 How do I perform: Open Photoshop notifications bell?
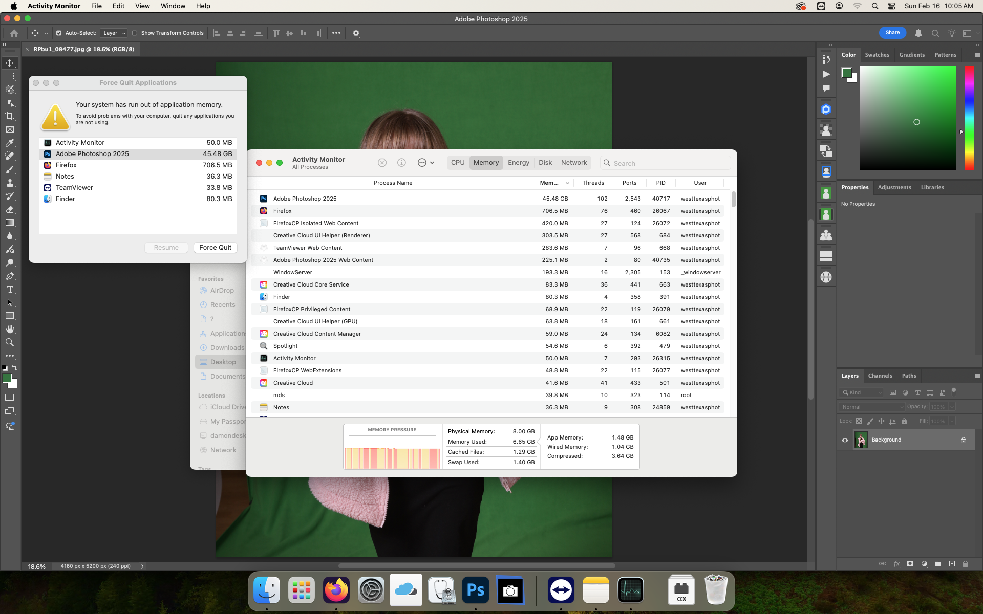[918, 33]
